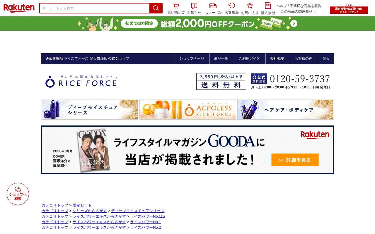Open シリーズからさがす breadcrumb link
The width and height of the screenshot is (375, 234).
tap(90, 211)
